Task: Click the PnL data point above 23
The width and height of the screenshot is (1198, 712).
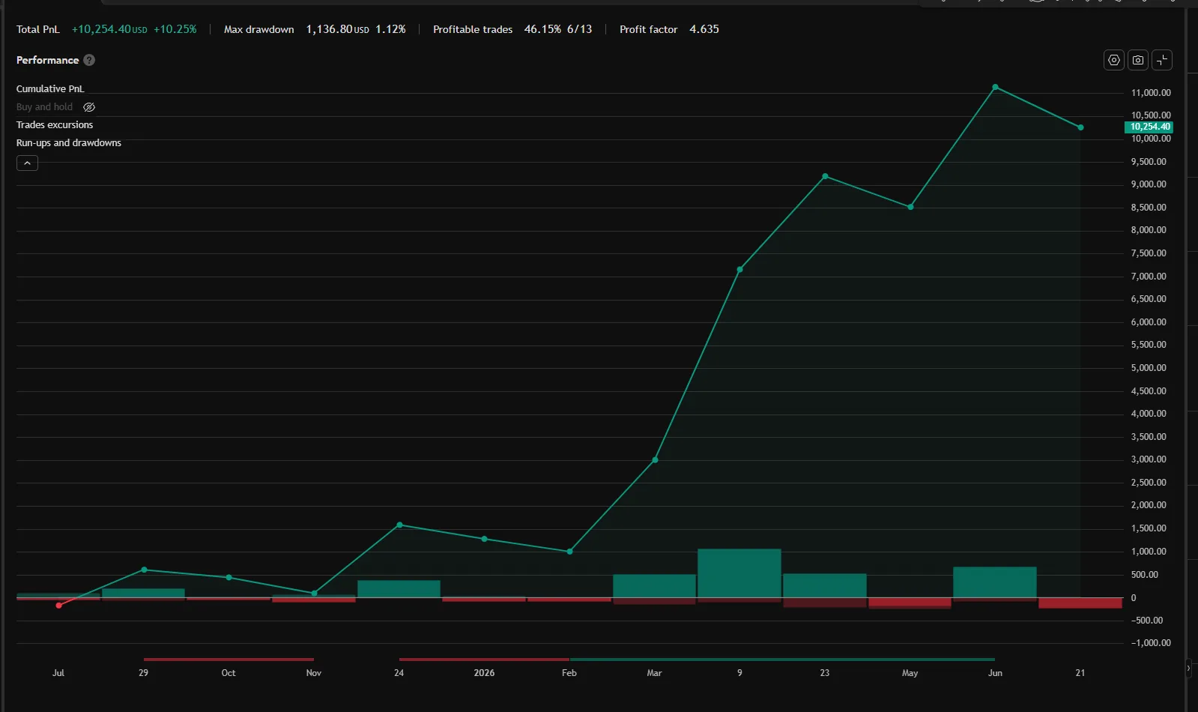Action: point(825,176)
